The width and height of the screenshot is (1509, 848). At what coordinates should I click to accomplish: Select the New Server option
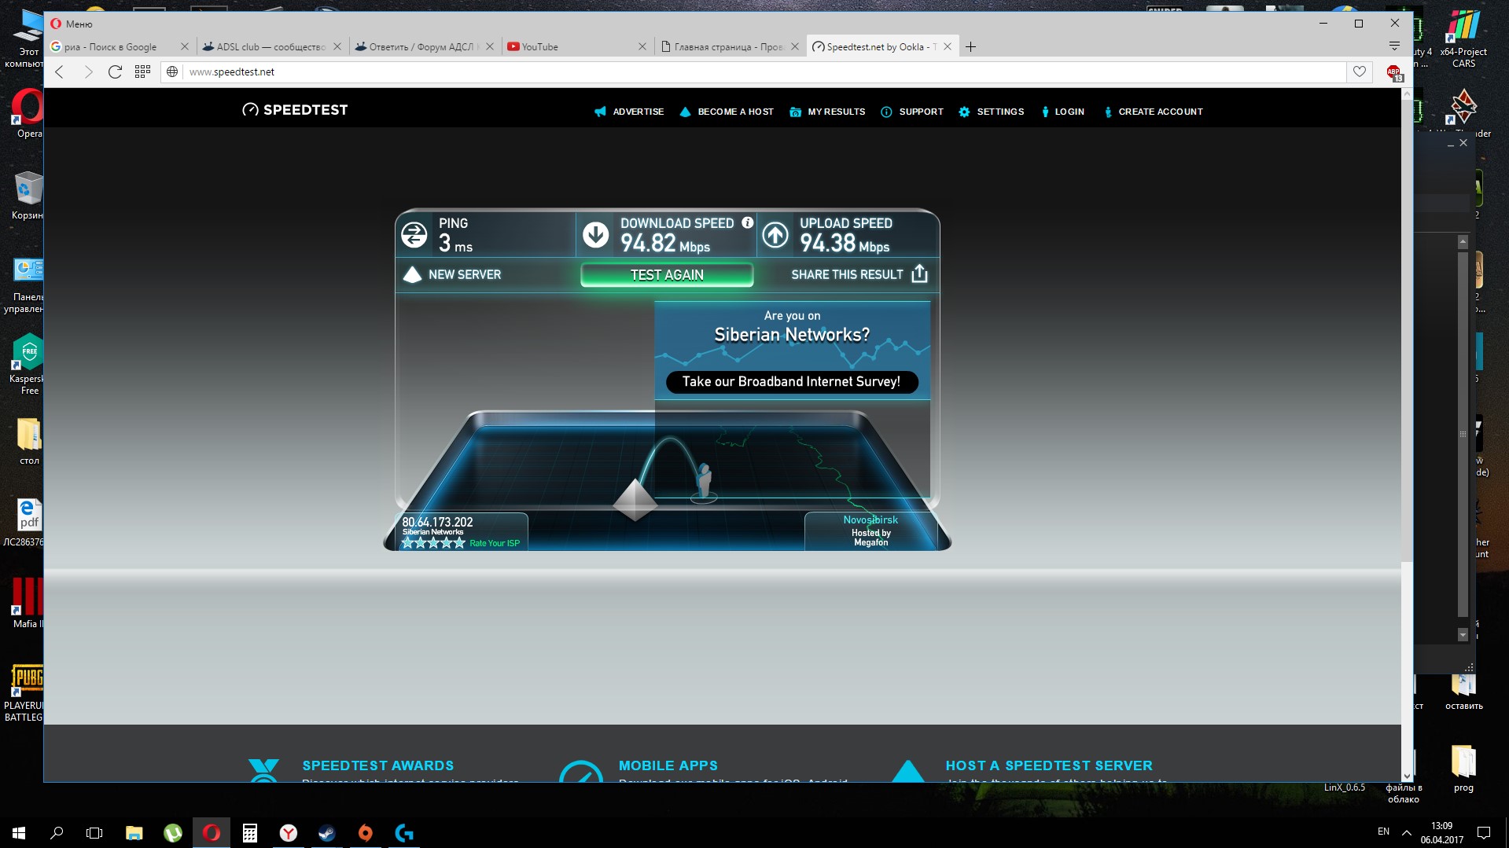click(x=453, y=274)
